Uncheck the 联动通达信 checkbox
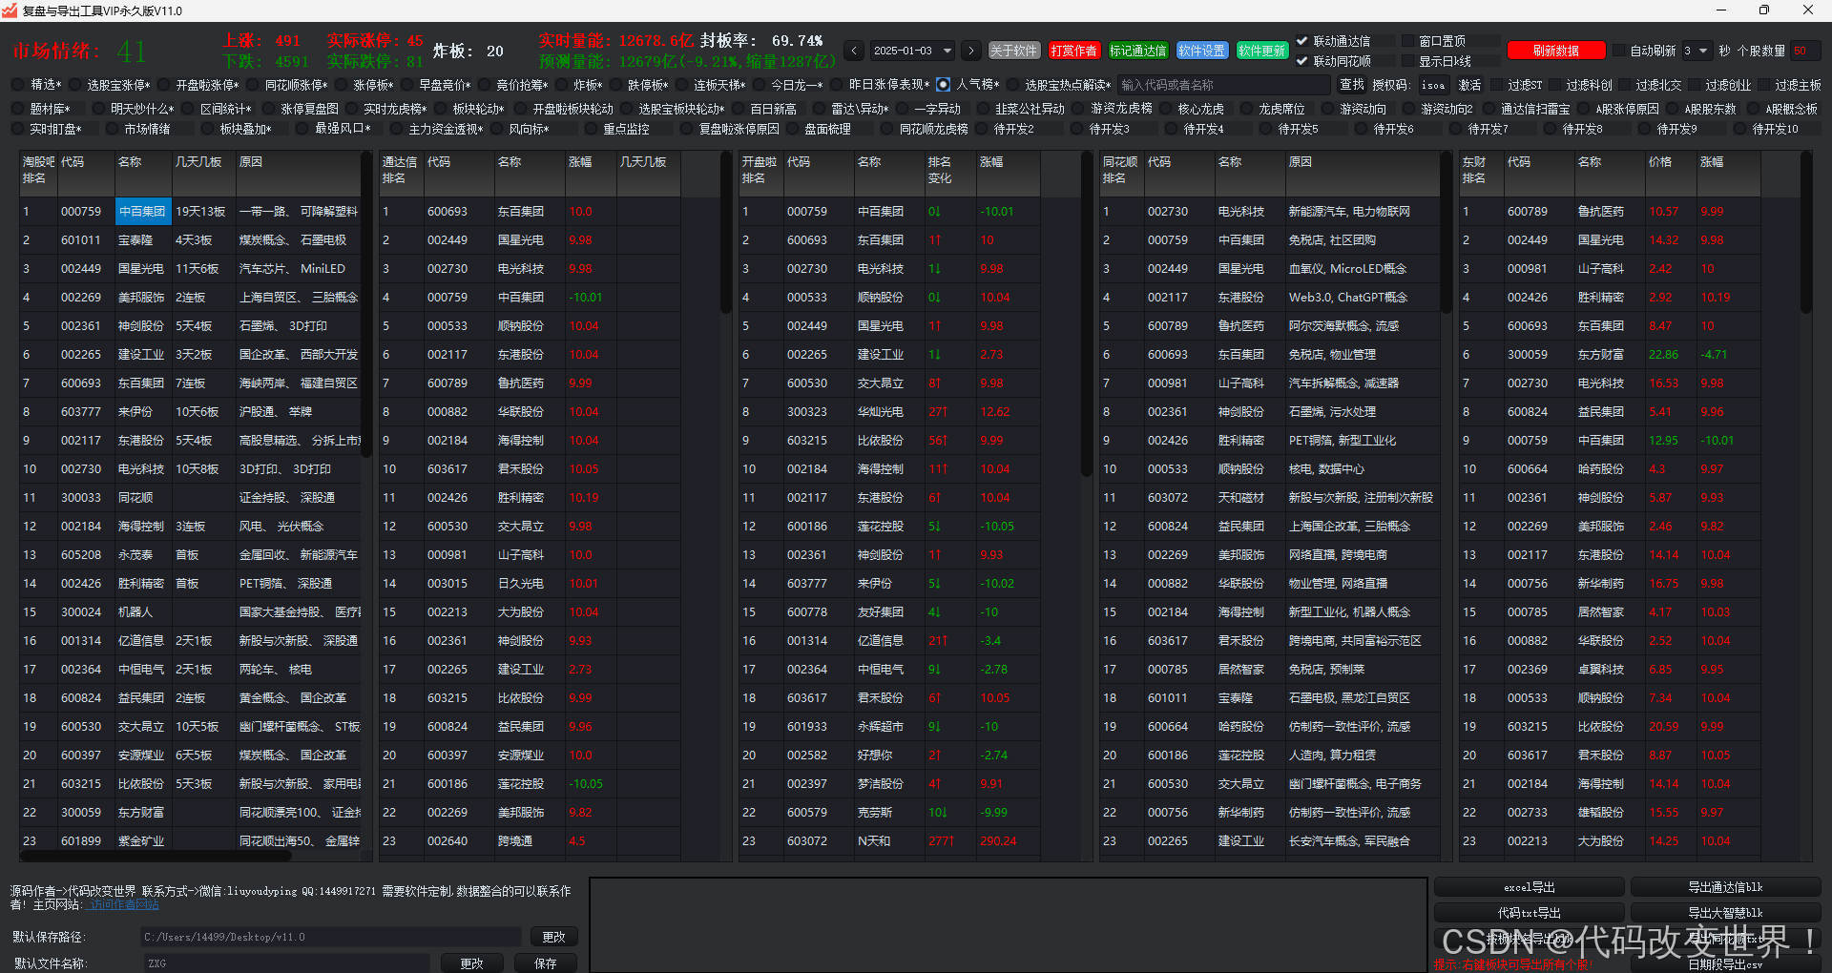The image size is (1832, 973). point(1301,41)
